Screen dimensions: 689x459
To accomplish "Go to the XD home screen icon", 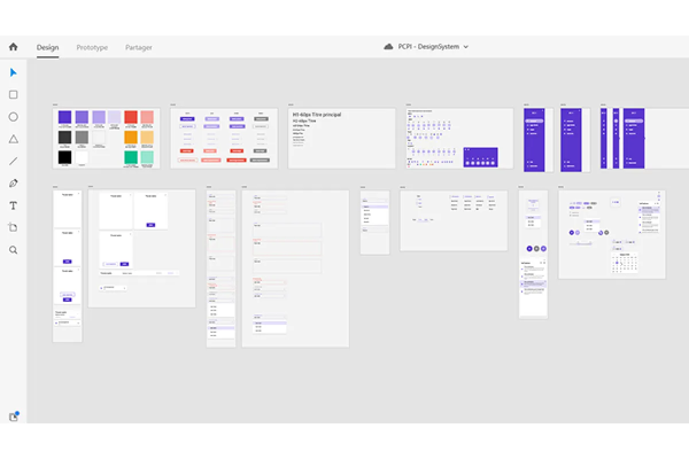I will (13, 47).
